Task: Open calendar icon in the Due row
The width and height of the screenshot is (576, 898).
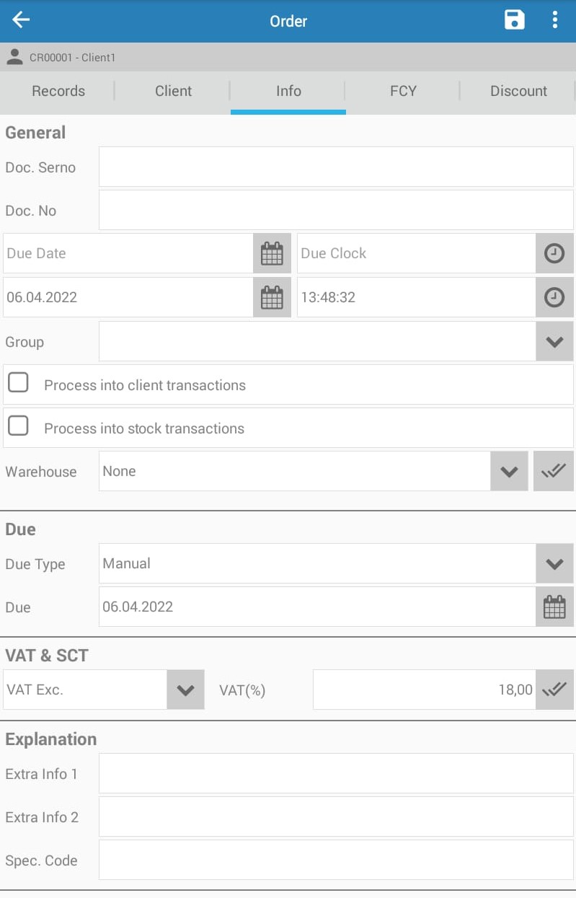Action: click(554, 607)
